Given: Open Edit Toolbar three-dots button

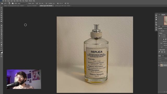Looking at the screenshot, I should tap(1, 49).
